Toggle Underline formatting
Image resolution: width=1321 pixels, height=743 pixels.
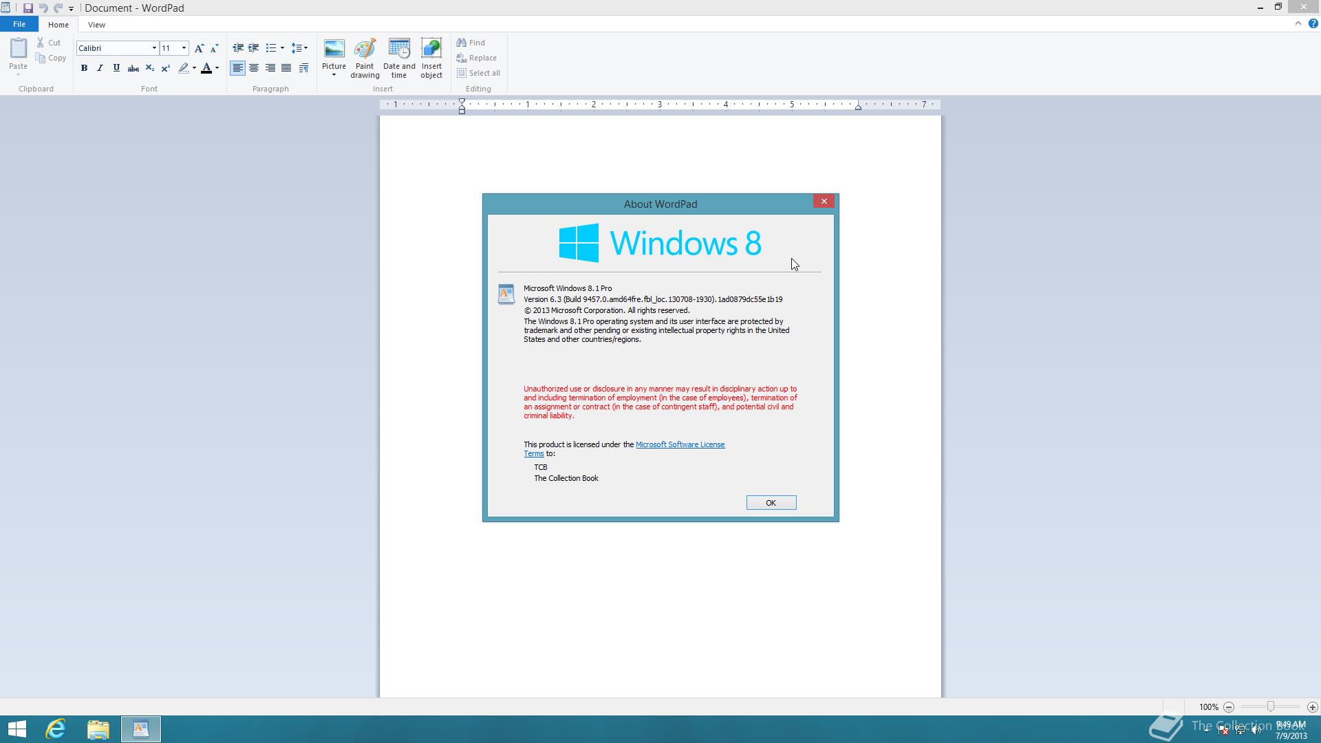point(116,68)
